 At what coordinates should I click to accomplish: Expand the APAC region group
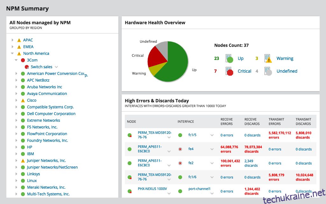tap(12, 40)
